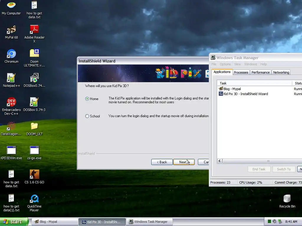
Task: Click the Back button in InstallShield Wizard
Action: pos(162,162)
